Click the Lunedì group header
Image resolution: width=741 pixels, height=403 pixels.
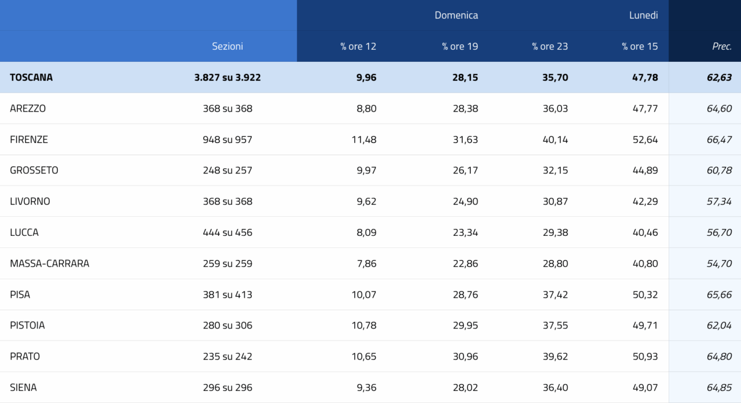pos(644,16)
